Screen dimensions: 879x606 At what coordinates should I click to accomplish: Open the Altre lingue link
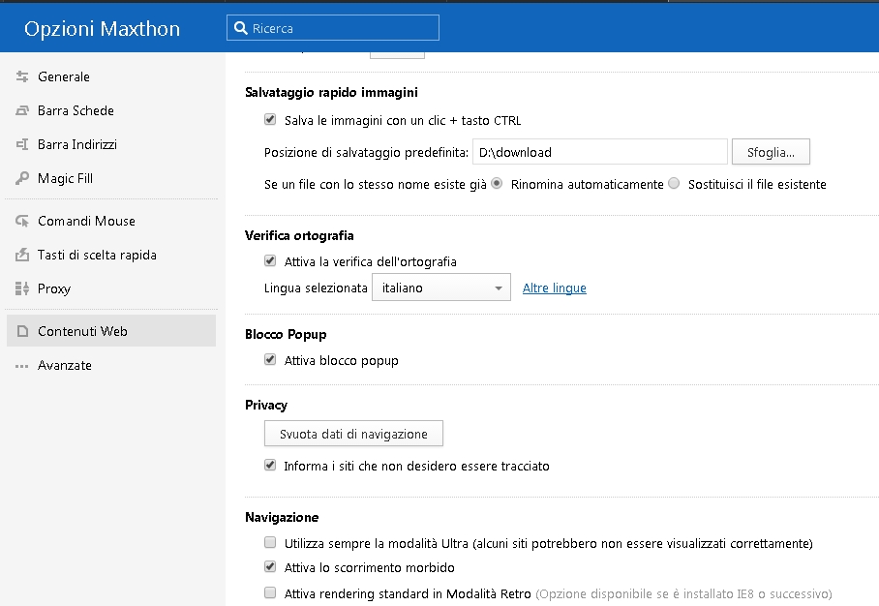pyautogui.click(x=555, y=288)
